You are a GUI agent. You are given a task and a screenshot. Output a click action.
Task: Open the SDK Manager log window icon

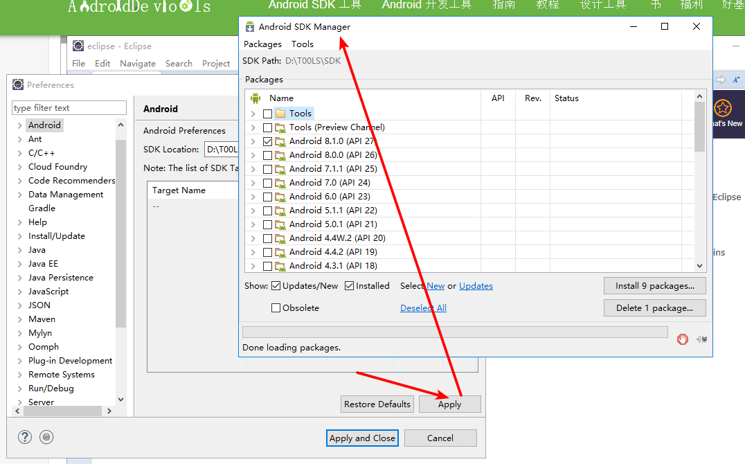(x=702, y=339)
